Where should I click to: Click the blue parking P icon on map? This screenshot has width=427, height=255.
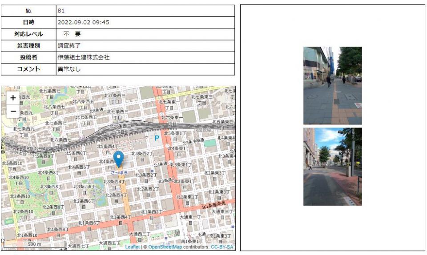click(x=157, y=138)
